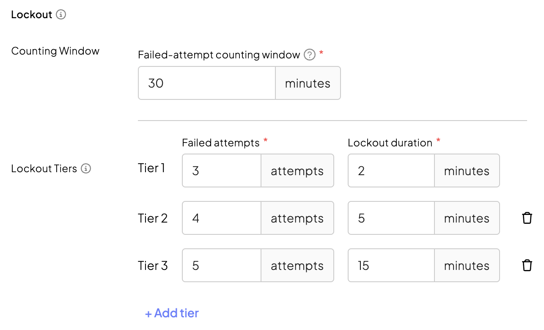544x330 pixels.
Task: Click Tier 1 minutes unit label
Action: click(467, 170)
